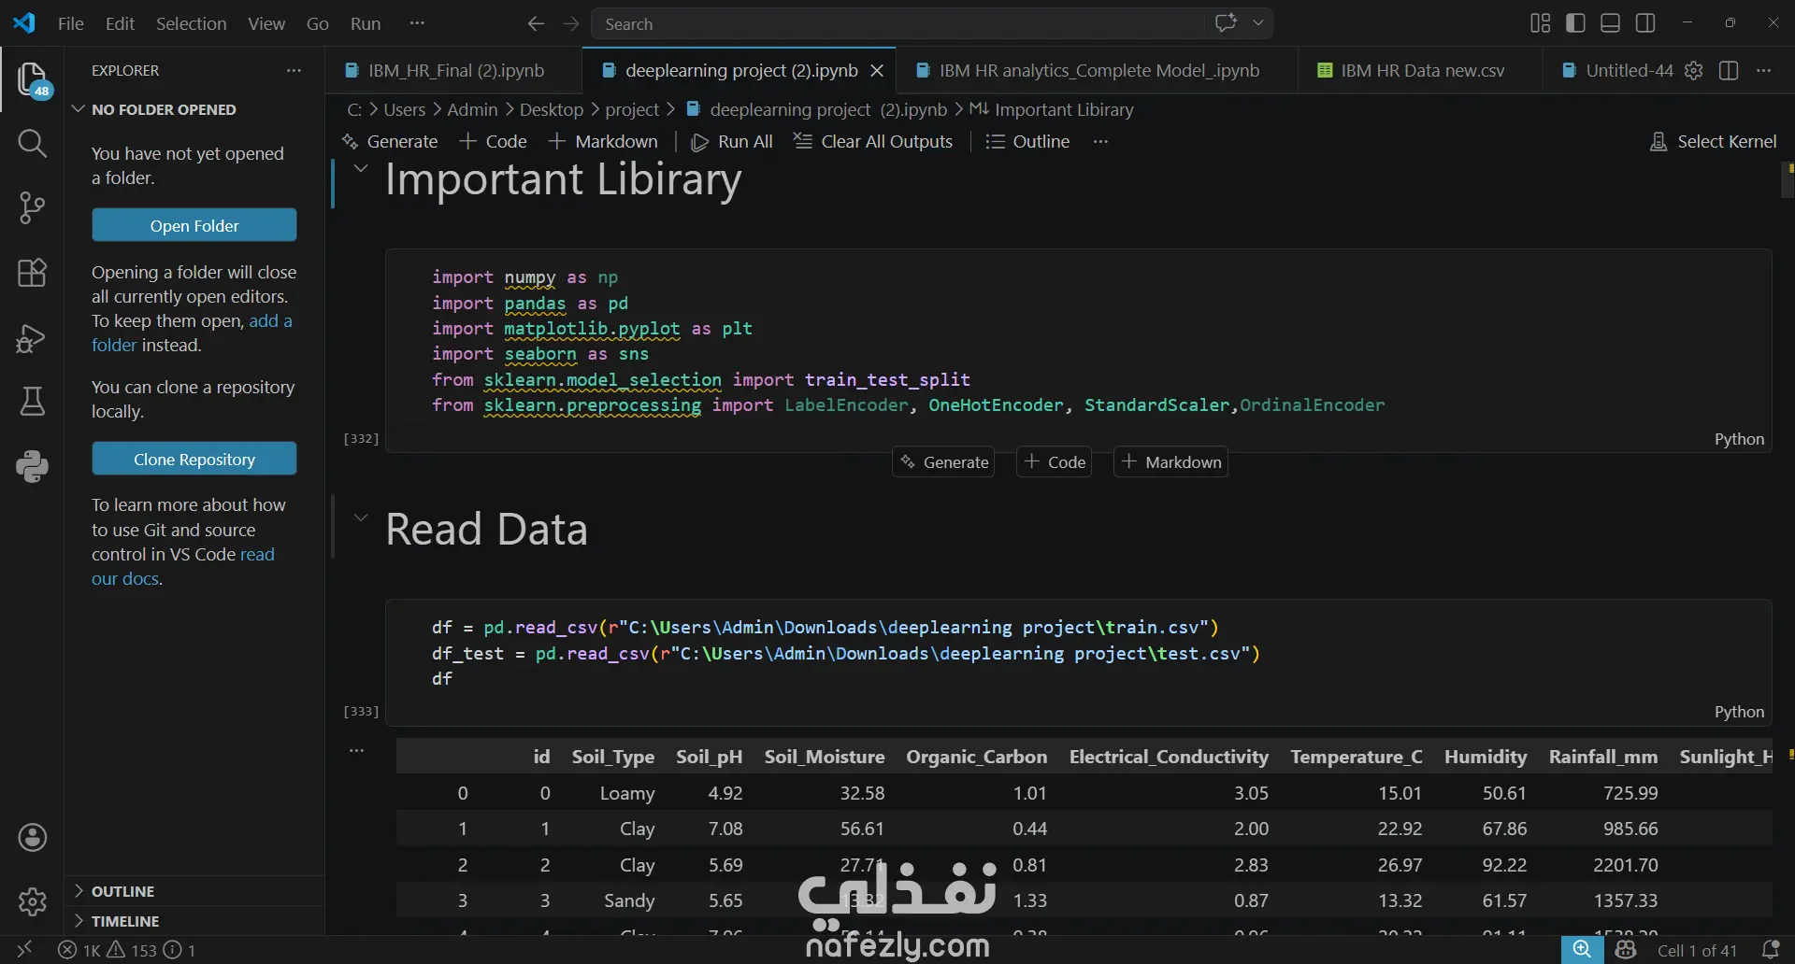This screenshot has width=1795, height=964.
Task: Switch to the IBM_HR_Final (2).ipynb tab
Action: pyautogui.click(x=454, y=71)
